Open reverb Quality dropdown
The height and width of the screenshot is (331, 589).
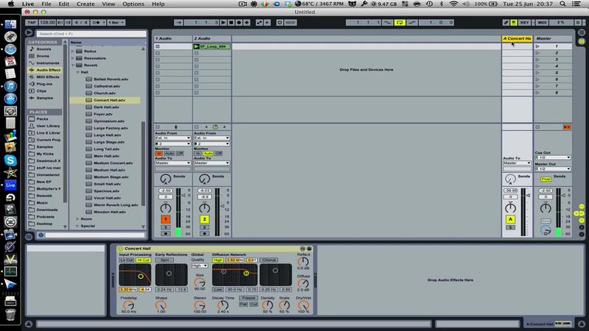click(x=199, y=266)
